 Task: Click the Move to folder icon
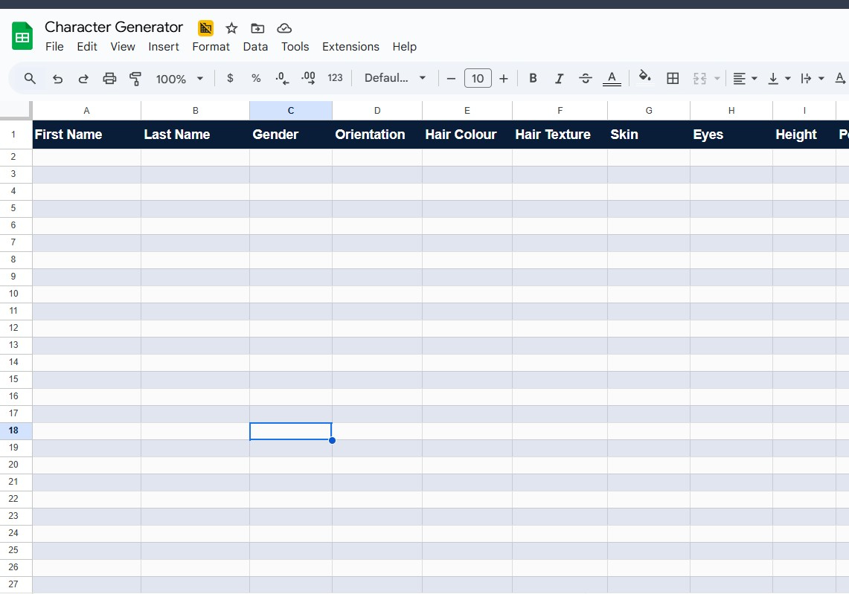tap(257, 28)
